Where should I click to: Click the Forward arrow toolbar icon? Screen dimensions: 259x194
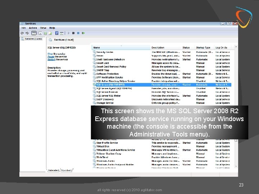27,33
